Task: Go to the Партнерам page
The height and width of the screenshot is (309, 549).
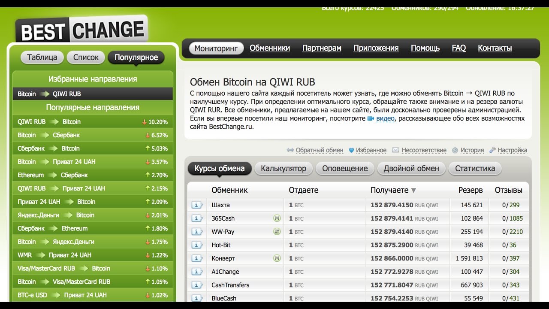Action: pos(322,48)
